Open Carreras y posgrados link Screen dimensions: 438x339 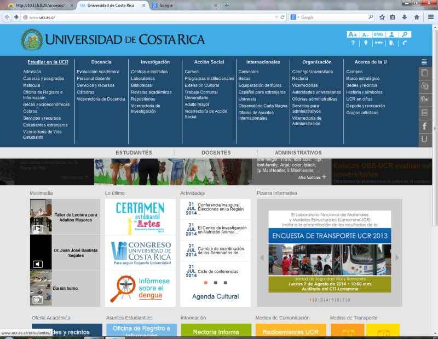point(44,78)
